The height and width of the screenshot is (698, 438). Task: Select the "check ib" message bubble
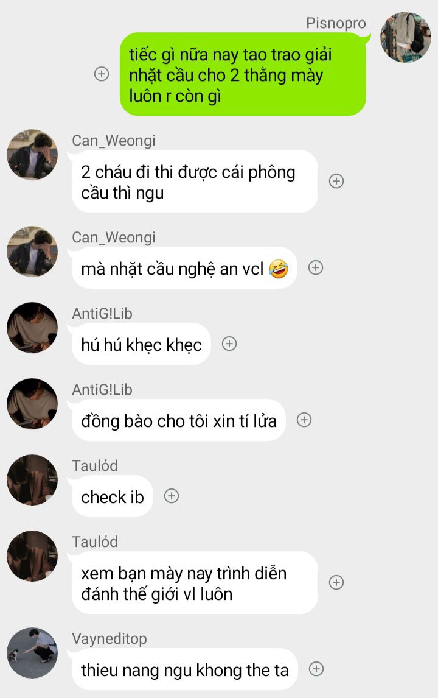click(x=113, y=496)
